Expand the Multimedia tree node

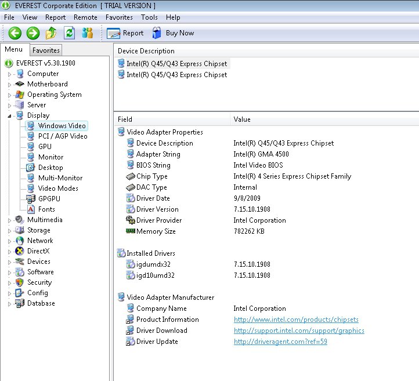click(10, 220)
